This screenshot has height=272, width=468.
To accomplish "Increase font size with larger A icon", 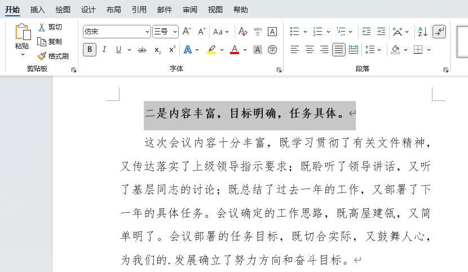I will pos(187,32).
